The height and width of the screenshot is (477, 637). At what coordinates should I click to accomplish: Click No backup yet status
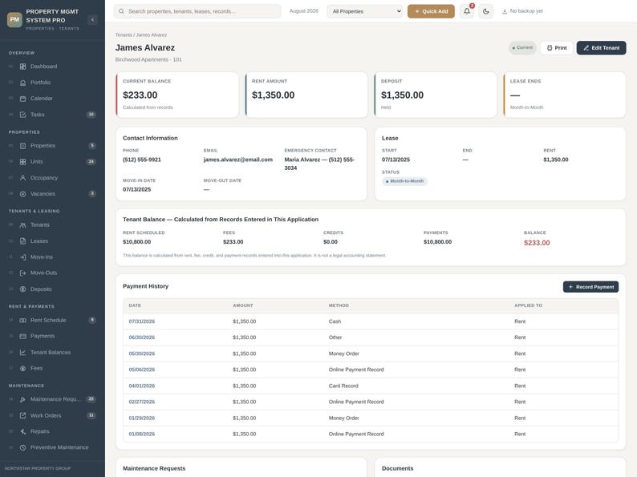pyautogui.click(x=522, y=11)
